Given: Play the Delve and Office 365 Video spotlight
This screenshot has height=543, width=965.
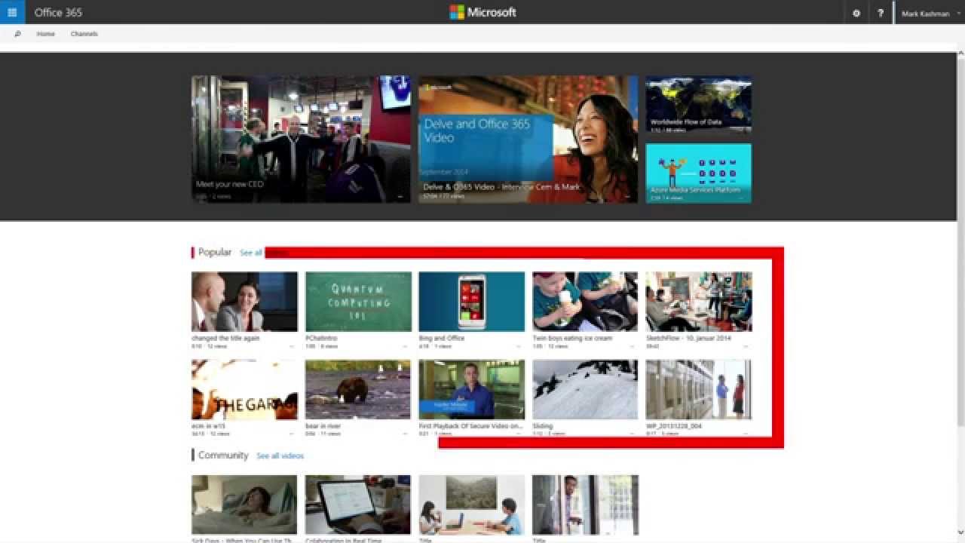Looking at the screenshot, I should coord(528,139).
